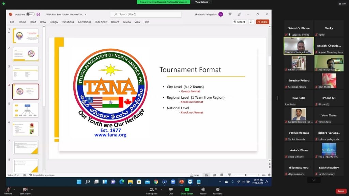Expand audio options arrow next to Unmute
Viewport: 349px width, 196px height.
(x=14, y=190)
